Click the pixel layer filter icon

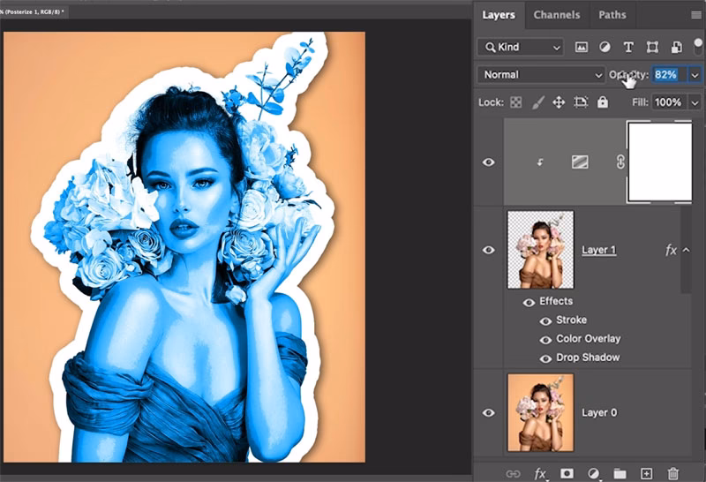[582, 47]
